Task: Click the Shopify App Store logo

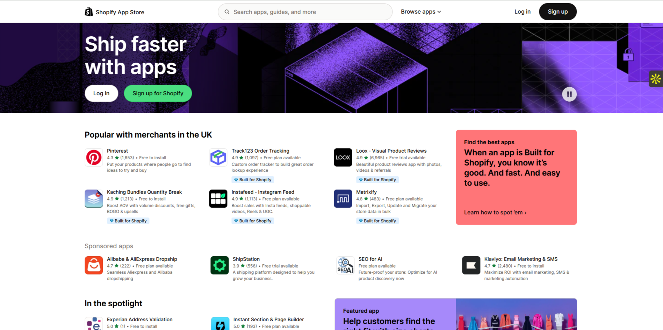Action: click(x=114, y=12)
